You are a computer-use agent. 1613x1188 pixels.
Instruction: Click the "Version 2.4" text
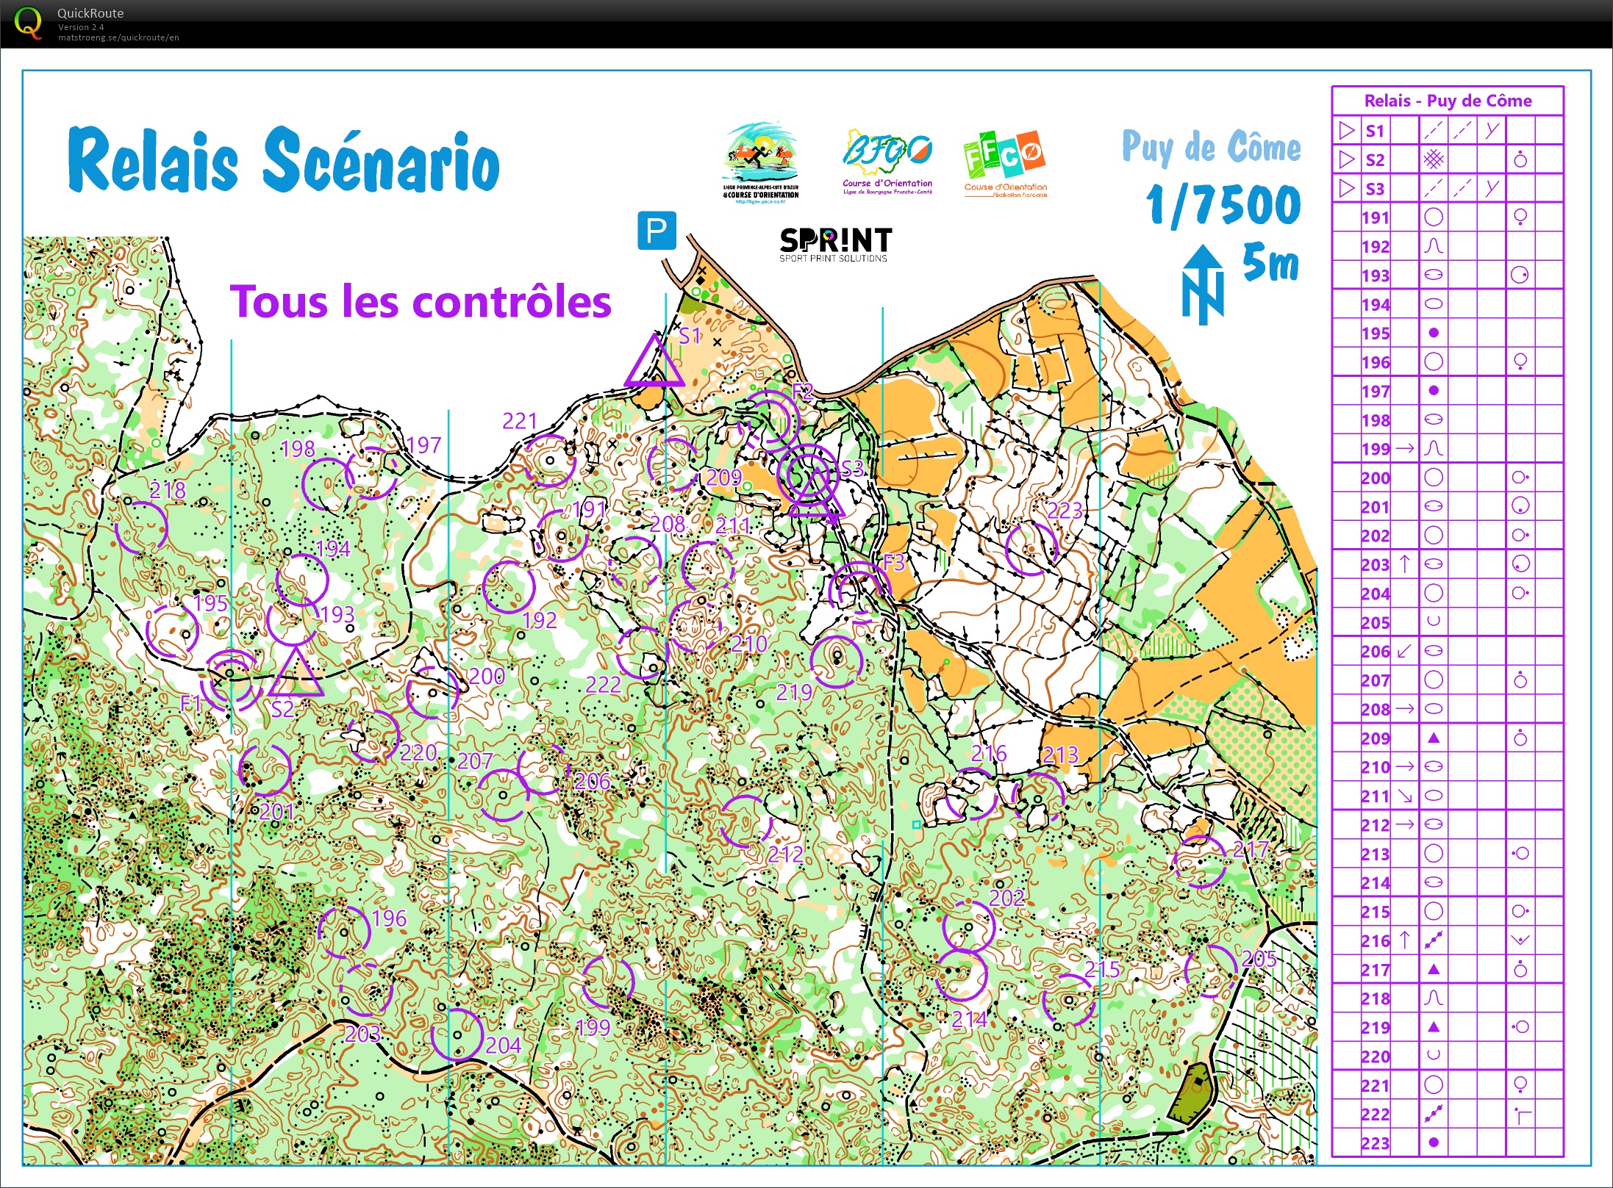81,27
